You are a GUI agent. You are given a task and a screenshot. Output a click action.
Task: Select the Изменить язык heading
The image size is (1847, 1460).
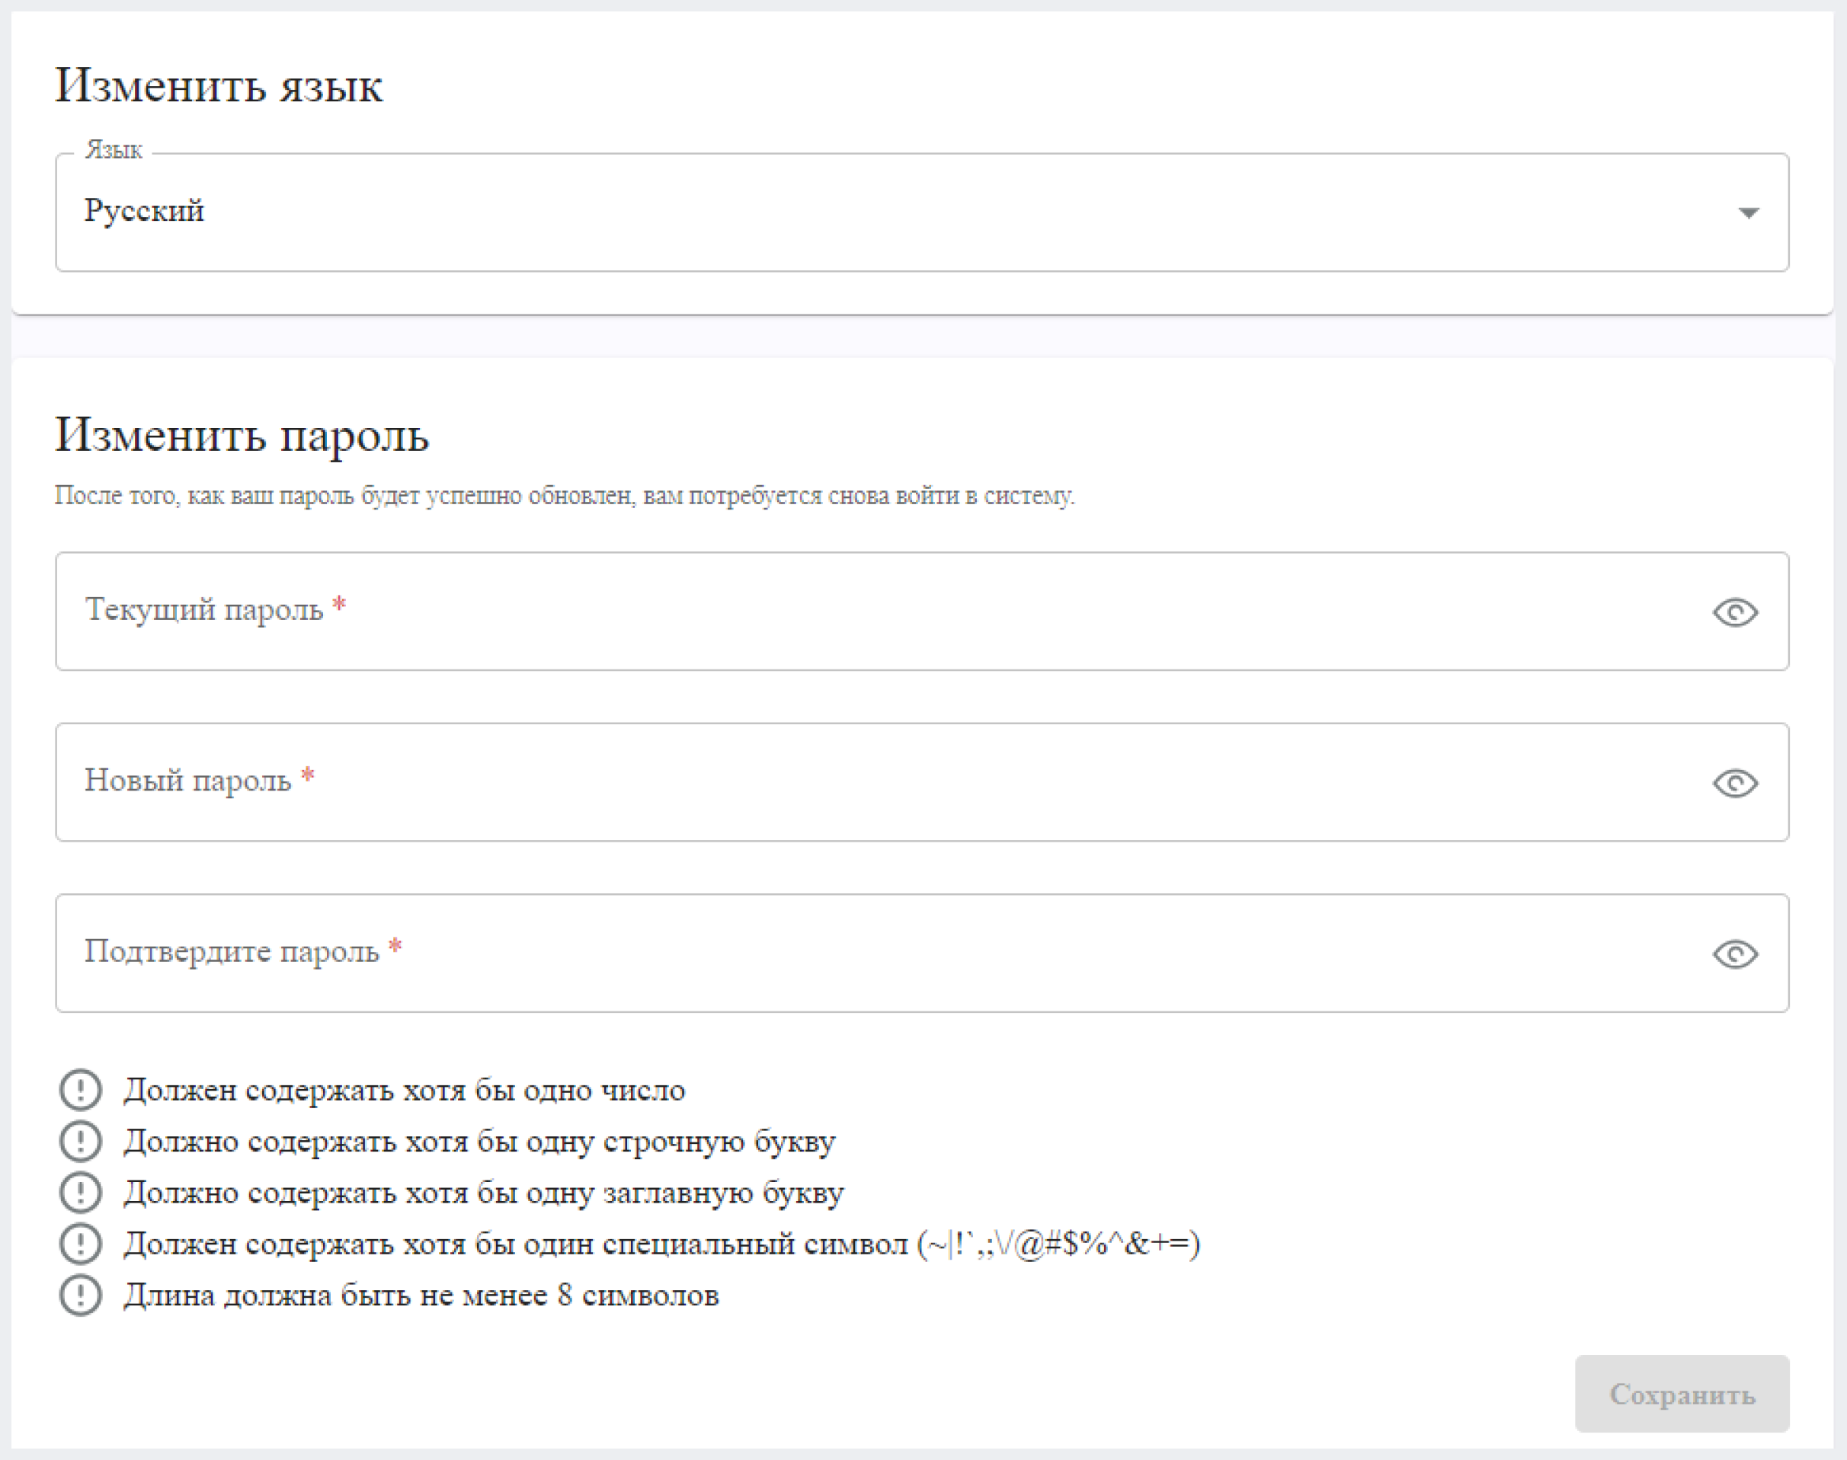tap(219, 86)
